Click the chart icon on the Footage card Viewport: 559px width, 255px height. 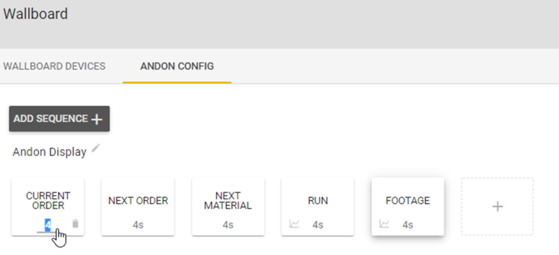[x=384, y=224]
